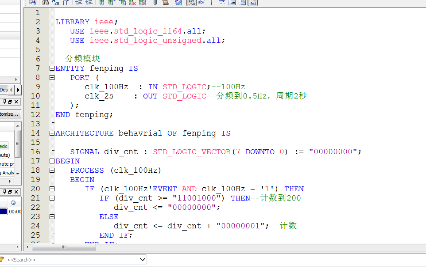Click 'END fenping;' on line 12
Viewport: 426px width, 269px height.
(x=84, y=115)
